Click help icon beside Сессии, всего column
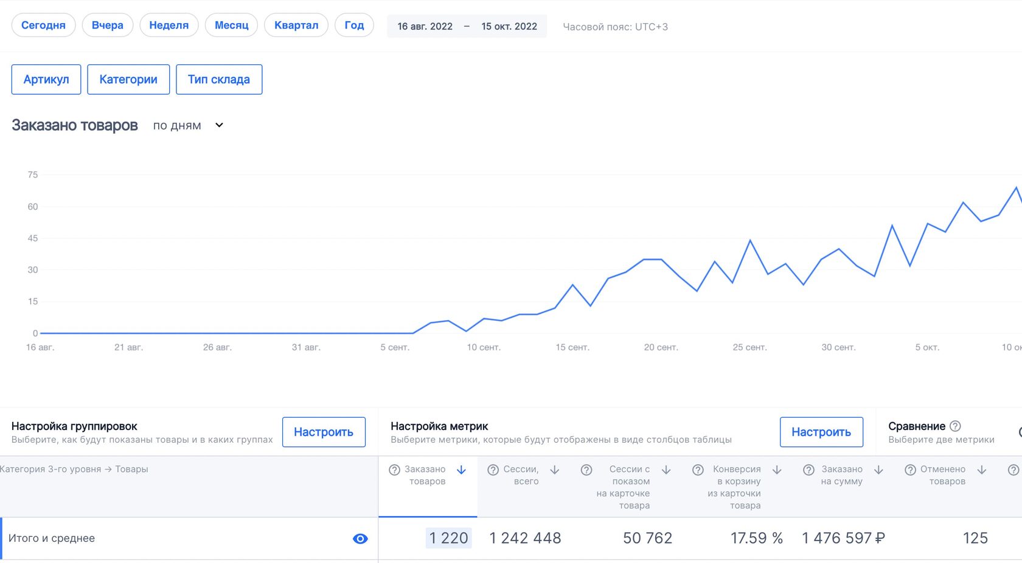Screen dimensions: 1022x563 point(493,469)
